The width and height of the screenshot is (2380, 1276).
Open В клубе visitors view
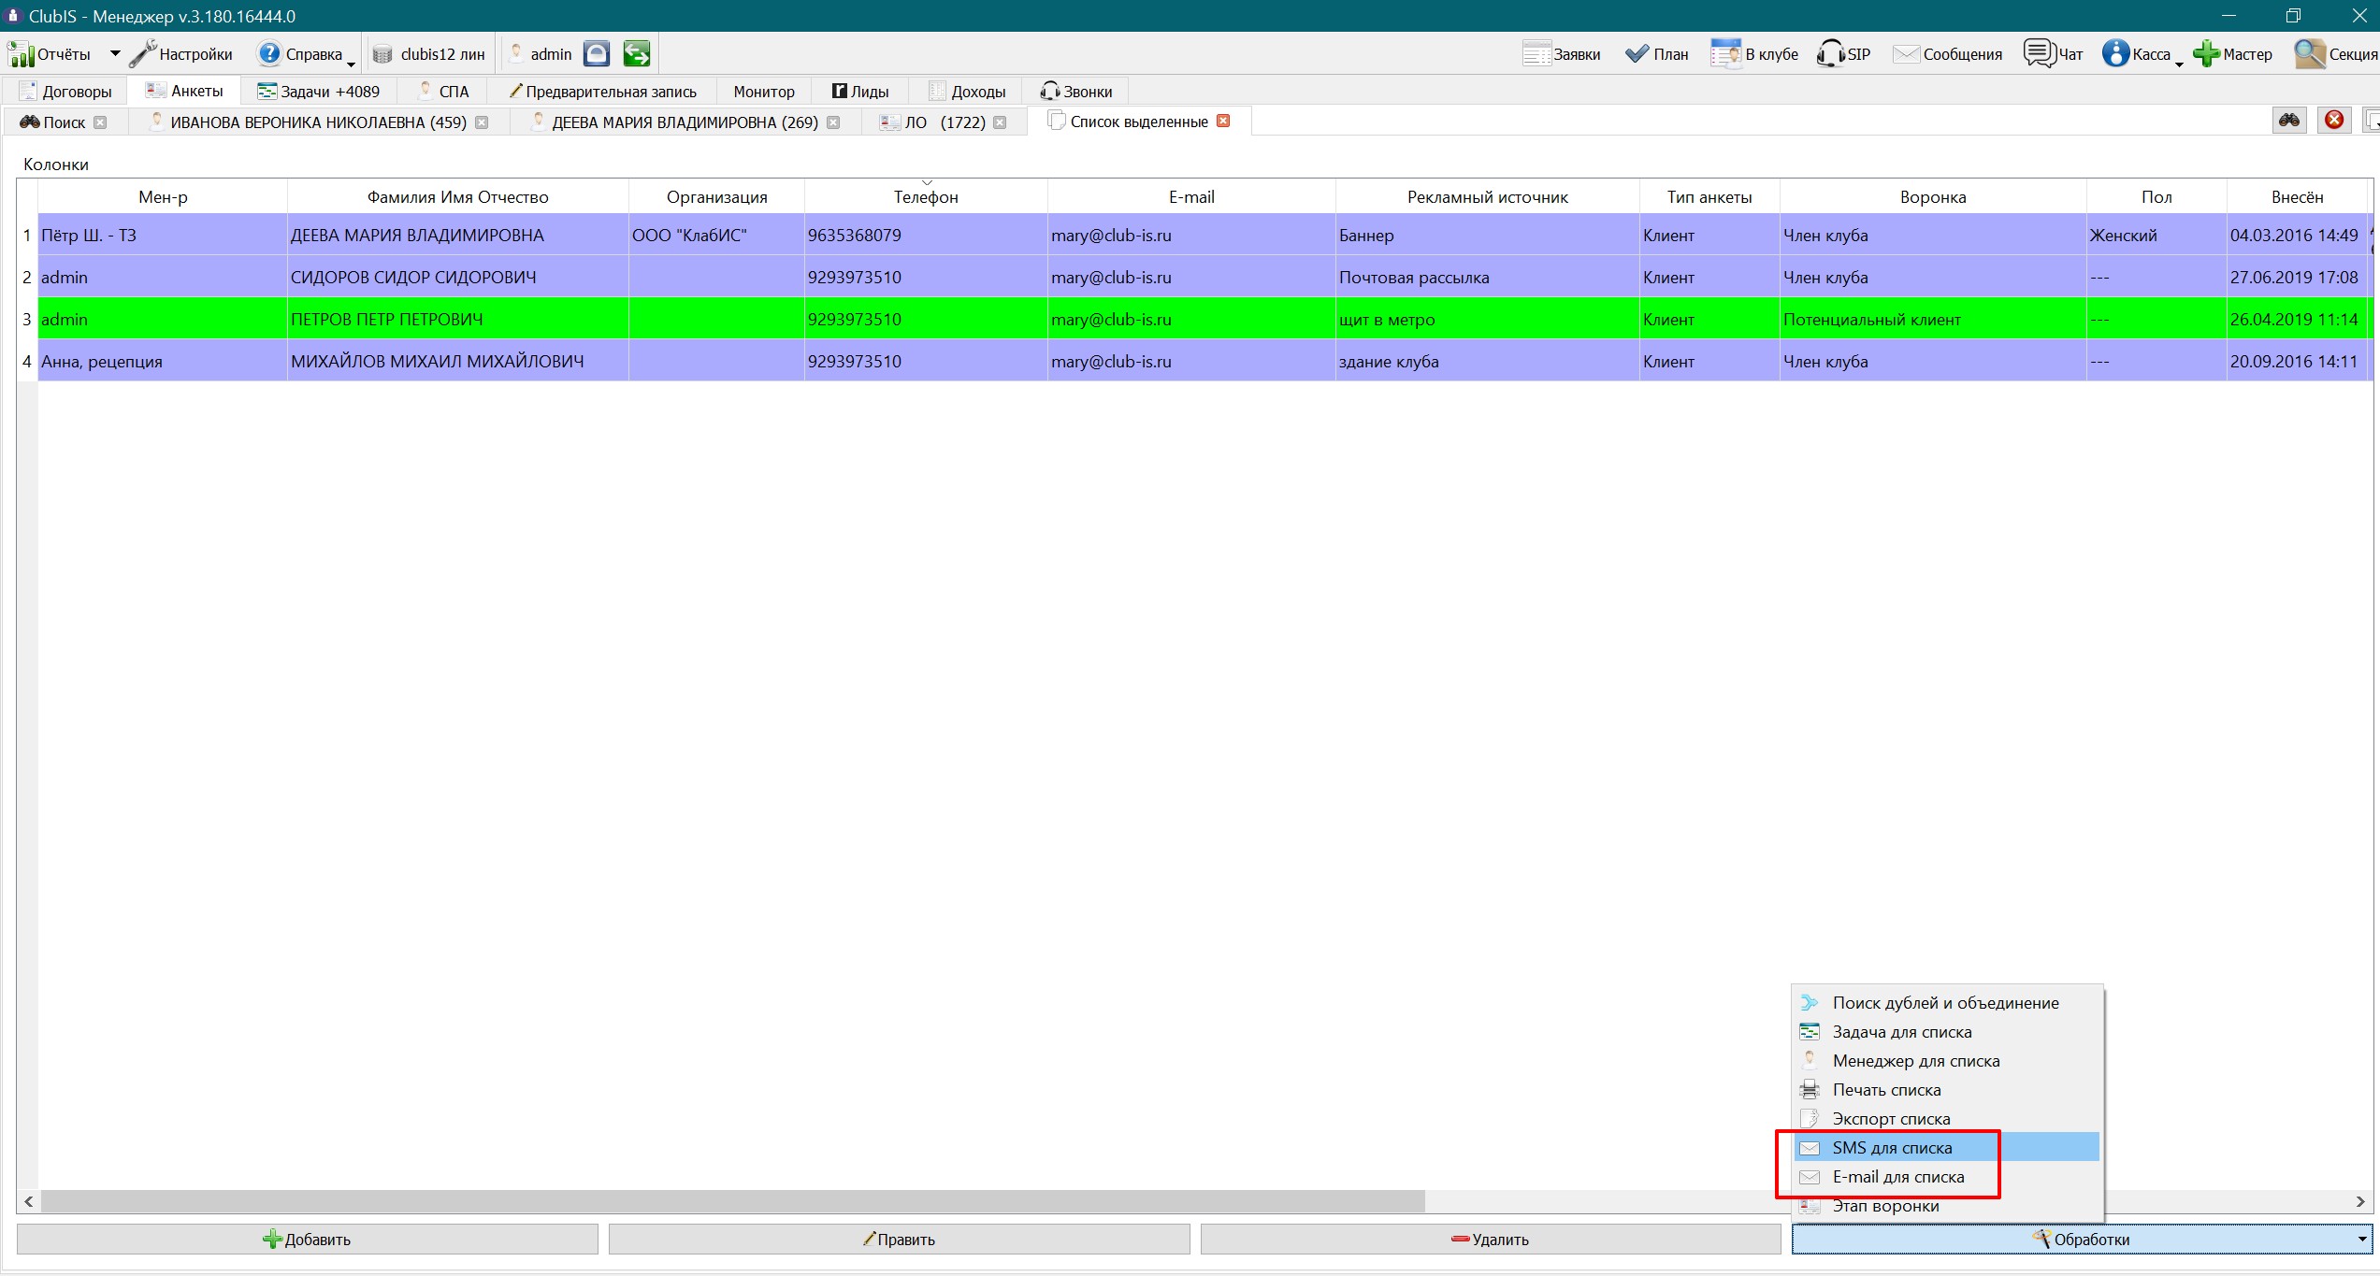tap(1753, 54)
